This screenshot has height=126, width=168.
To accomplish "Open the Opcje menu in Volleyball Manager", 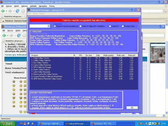I will [x=35, y=14].
